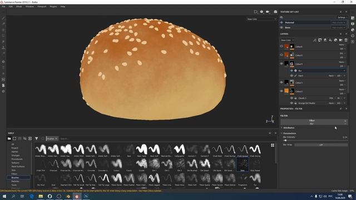
Task: Click the delete layer trash icon
Action: (x=346, y=40)
